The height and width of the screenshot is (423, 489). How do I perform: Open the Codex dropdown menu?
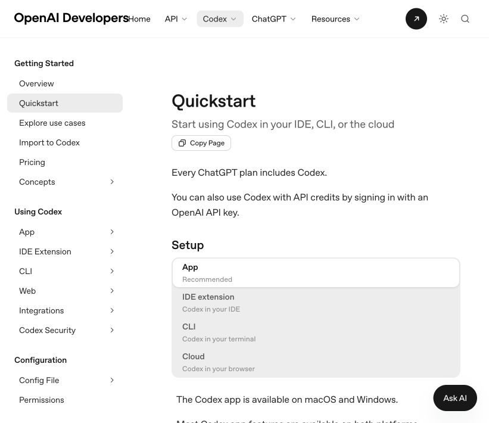(220, 19)
